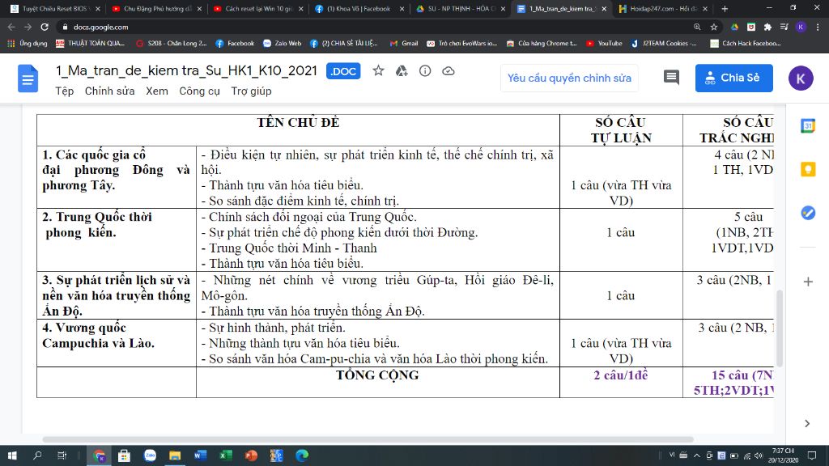Click the zoom magnifier in address bar
This screenshot has height=466, width=829.
click(x=697, y=27)
